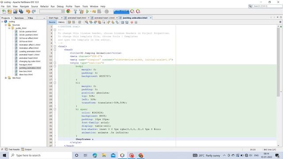Click the editor vertical scrollbar thumb

point(278,62)
